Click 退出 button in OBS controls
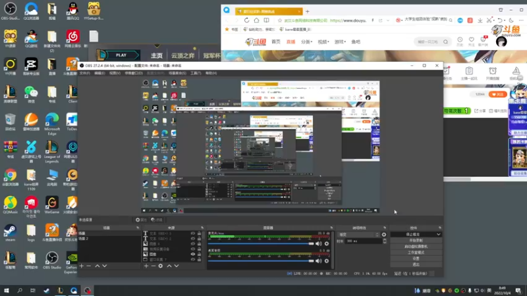 pyautogui.click(x=416, y=264)
